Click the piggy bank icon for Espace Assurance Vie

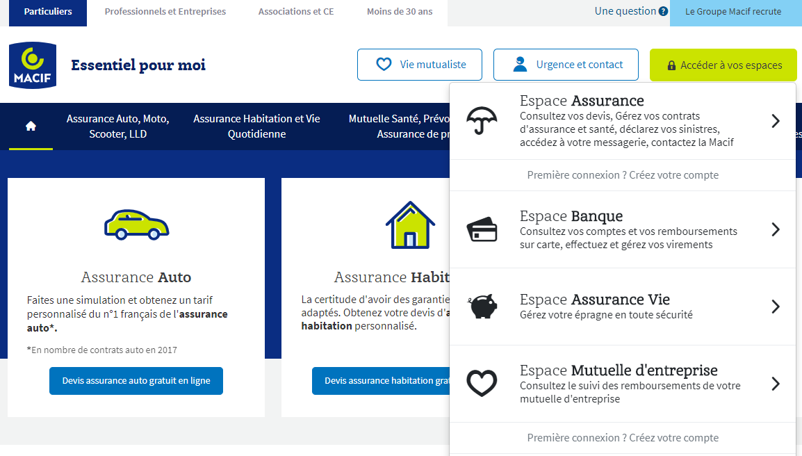pyautogui.click(x=482, y=306)
